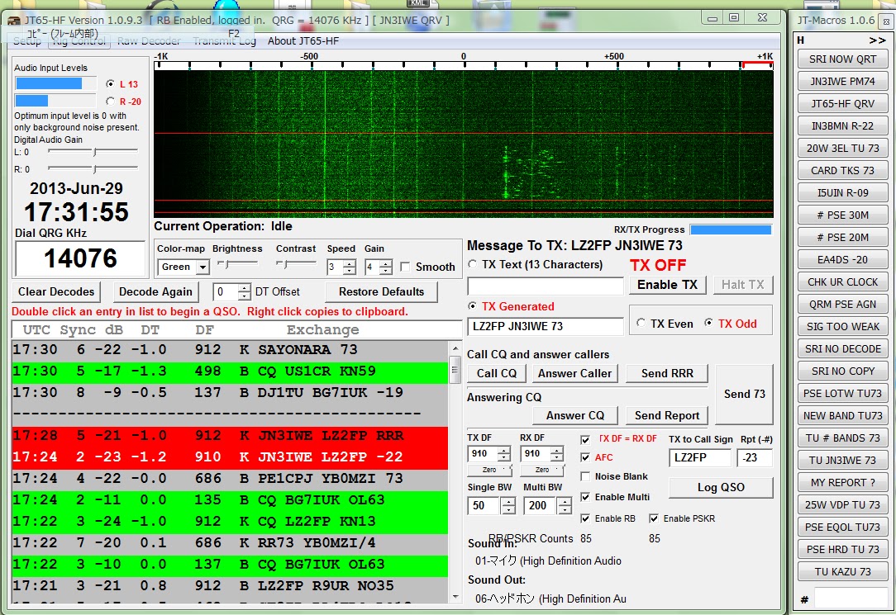Click the TU JN3IWE 73 macro
Image resolution: width=896 pixels, height=615 pixels.
843,461
